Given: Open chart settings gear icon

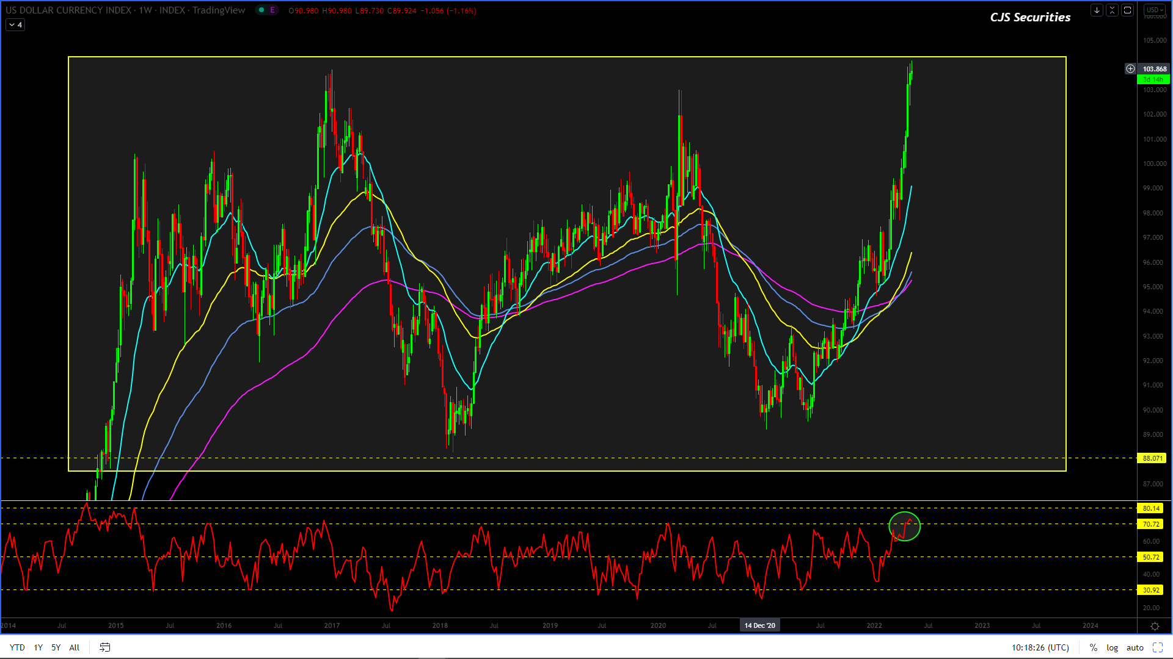Looking at the screenshot, I should 1155,626.
